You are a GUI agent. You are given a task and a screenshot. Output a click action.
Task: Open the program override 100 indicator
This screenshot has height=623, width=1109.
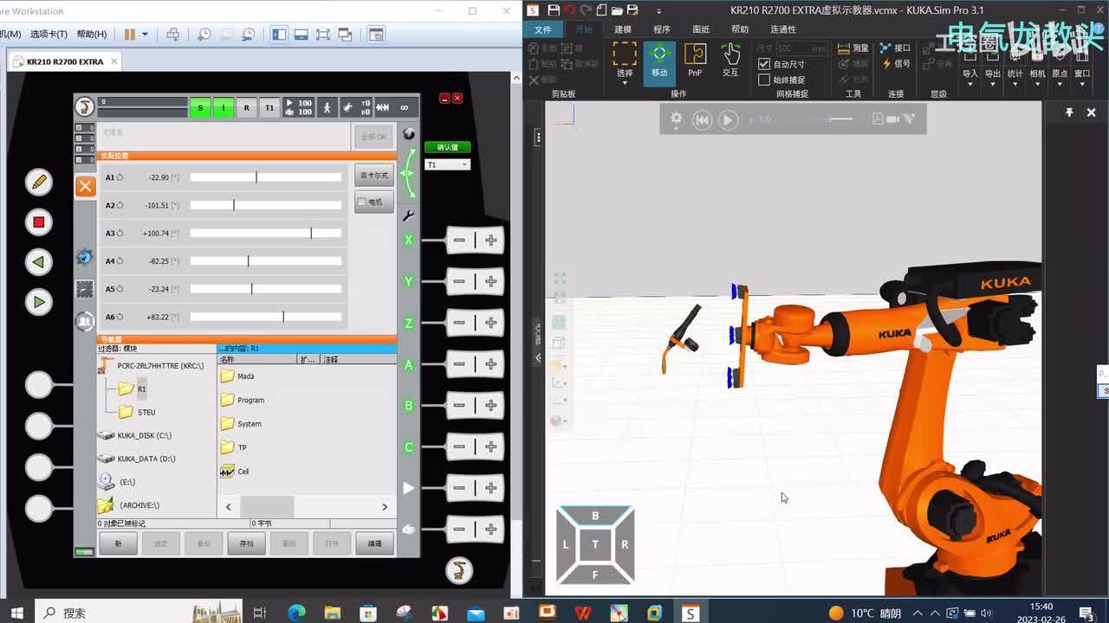pyautogui.click(x=299, y=108)
